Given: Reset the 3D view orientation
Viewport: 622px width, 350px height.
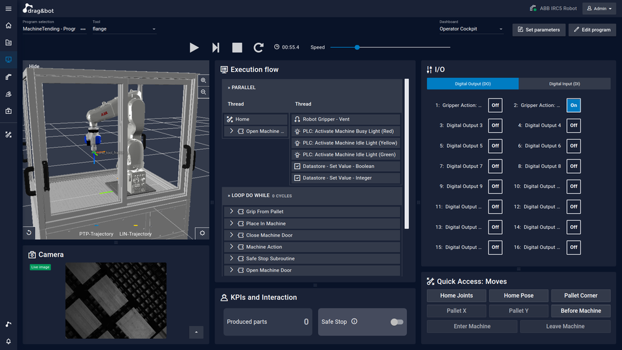Looking at the screenshot, I should [x=29, y=233].
